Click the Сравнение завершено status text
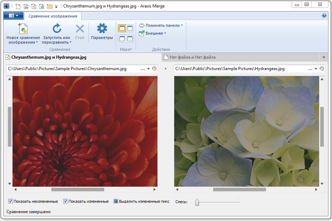The height and width of the screenshot is (221, 332). (x=29, y=212)
